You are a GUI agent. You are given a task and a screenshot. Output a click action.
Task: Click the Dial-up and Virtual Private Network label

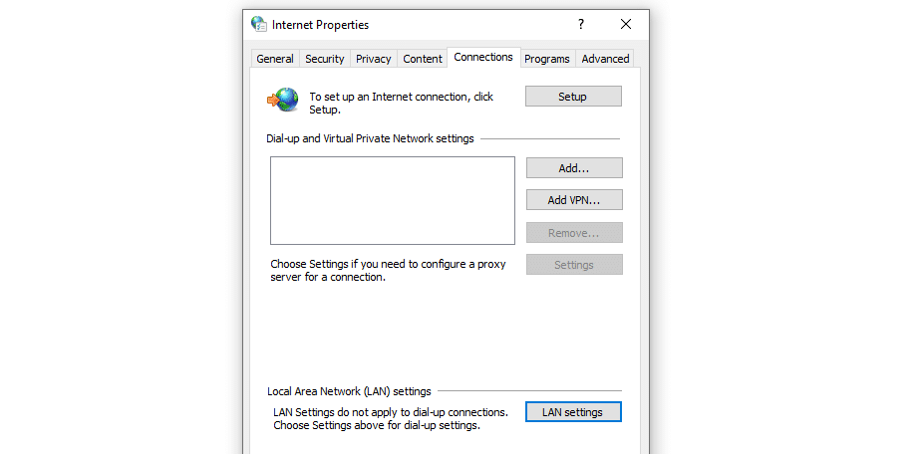371,138
